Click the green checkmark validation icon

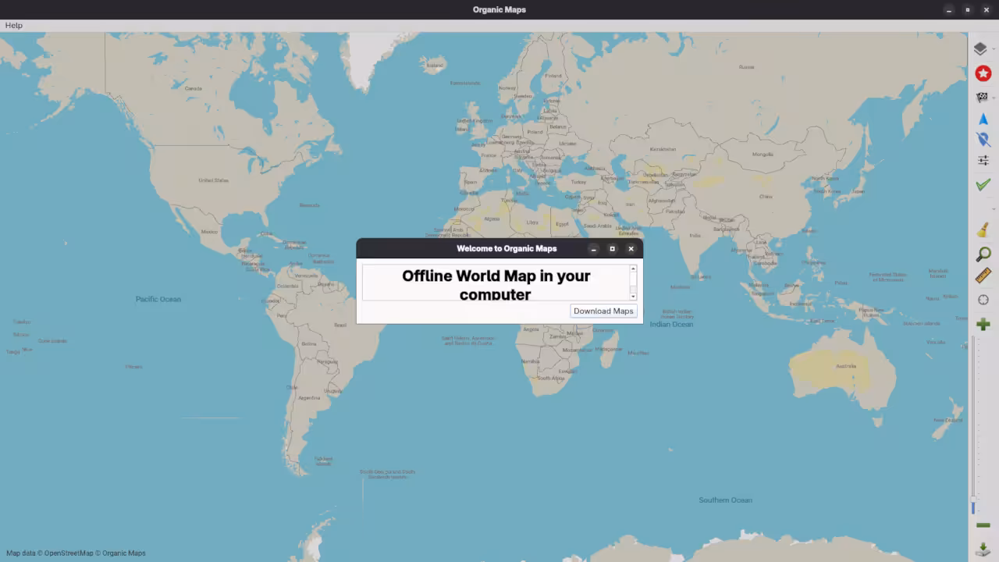pyautogui.click(x=983, y=184)
